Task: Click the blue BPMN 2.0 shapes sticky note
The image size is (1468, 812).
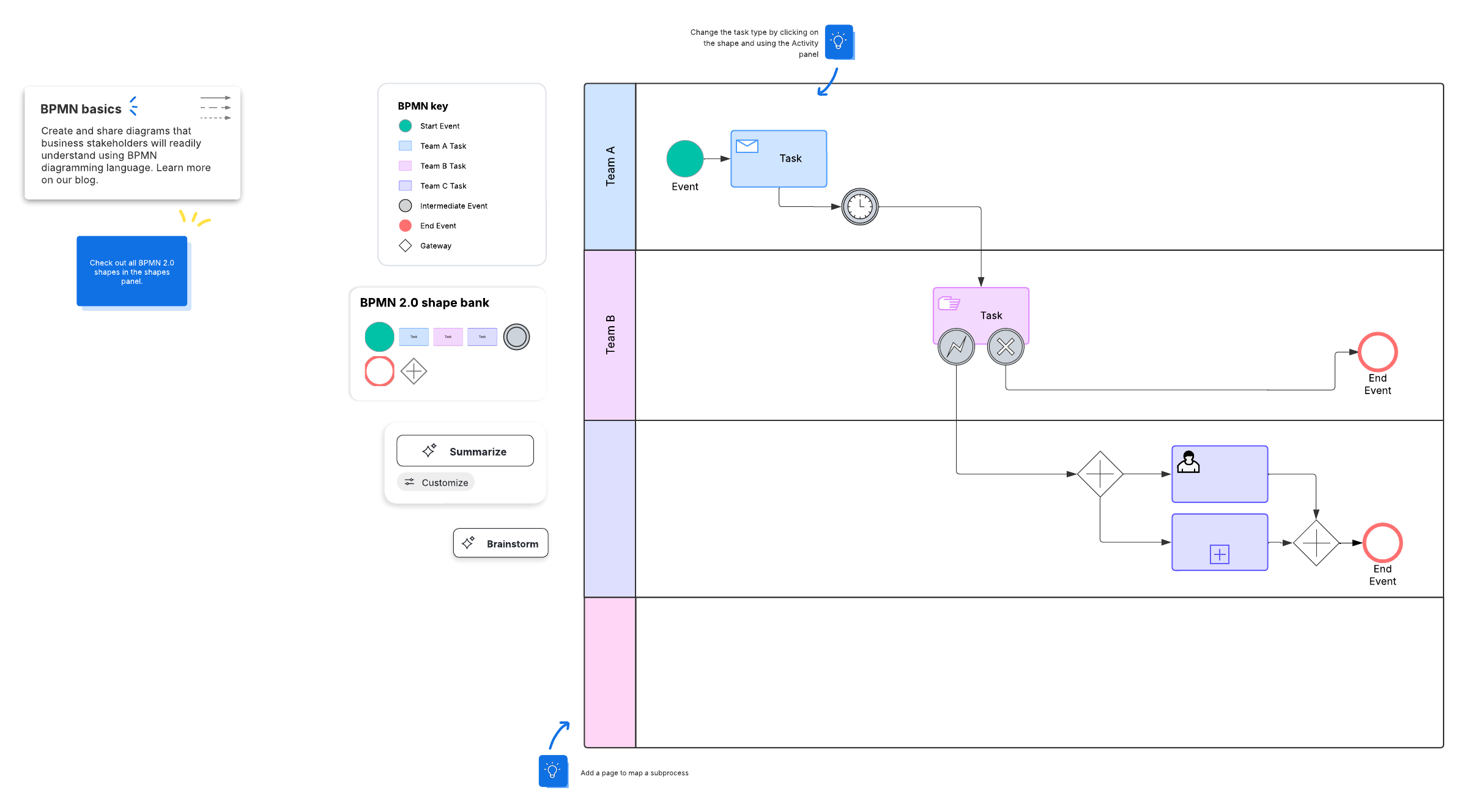Action: pyautogui.click(x=132, y=271)
